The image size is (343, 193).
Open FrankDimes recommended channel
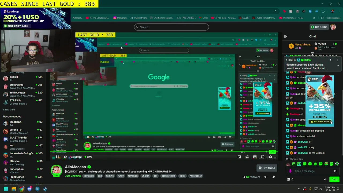pos(23,178)
